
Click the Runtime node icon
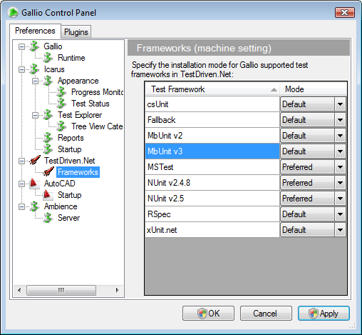[48, 58]
